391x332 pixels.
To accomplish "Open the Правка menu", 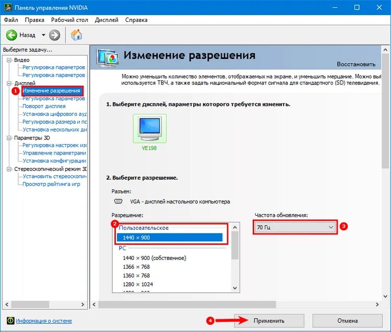I will tap(34, 20).
